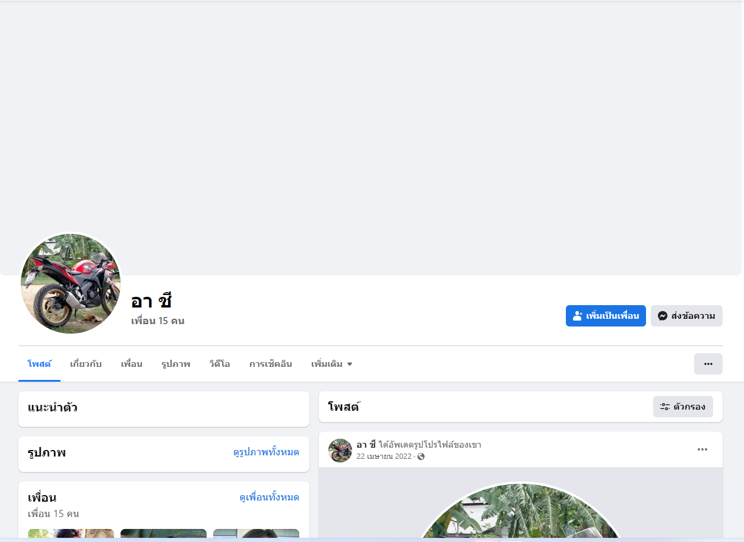Click the Messenger icon in message button
Image resolution: width=744 pixels, height=542 pixels.
[x=663, y=316]
